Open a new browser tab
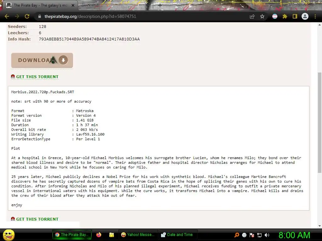Viewport: 322px width, 241px height. coord(160,6)
